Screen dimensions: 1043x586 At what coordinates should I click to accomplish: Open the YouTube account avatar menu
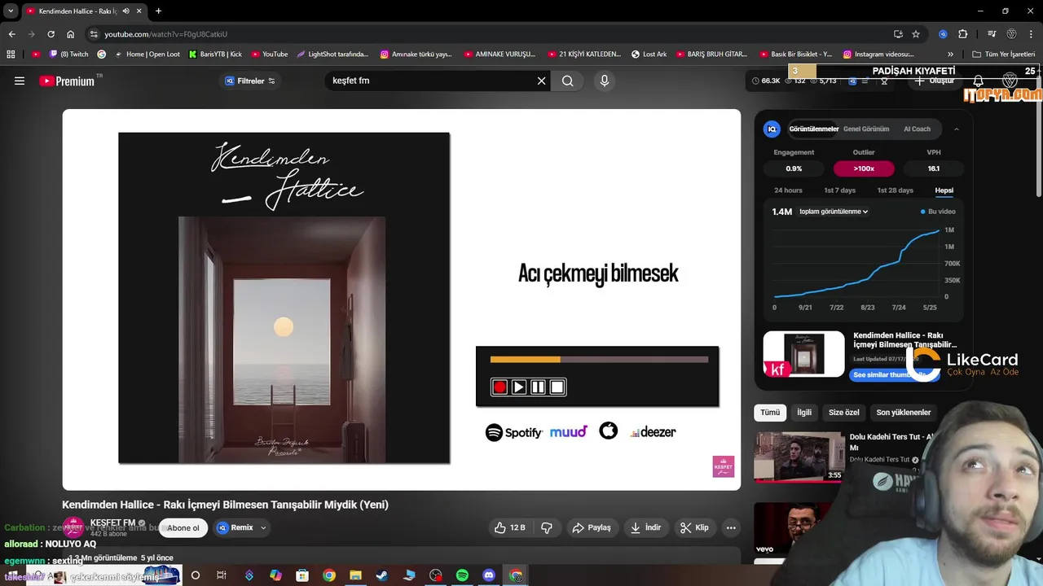pyautogui.click(x=1010, y=81)
